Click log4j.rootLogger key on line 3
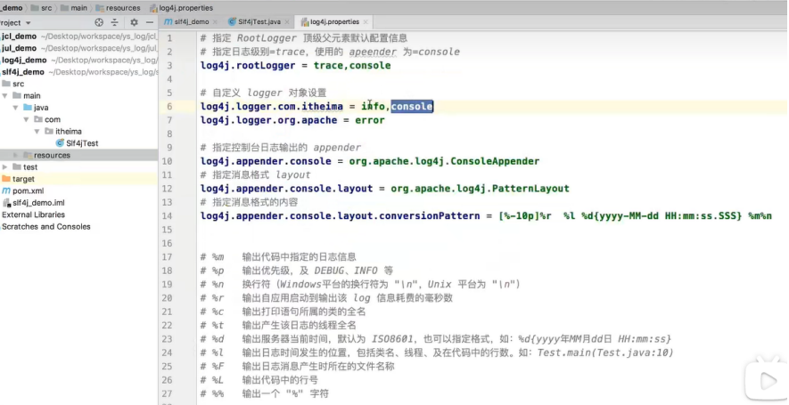 point(248,65)
